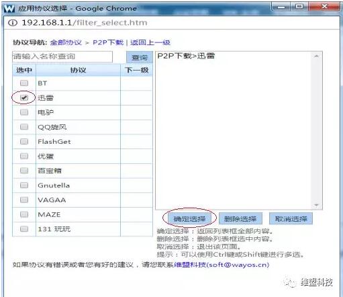
Task: Check the 百宝箱 protocol checkbox
Action: [24, 171]
